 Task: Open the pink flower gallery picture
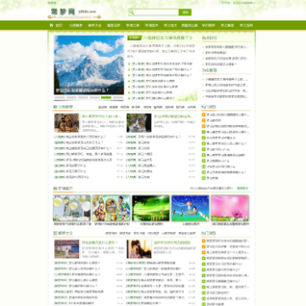coord(229,208)
